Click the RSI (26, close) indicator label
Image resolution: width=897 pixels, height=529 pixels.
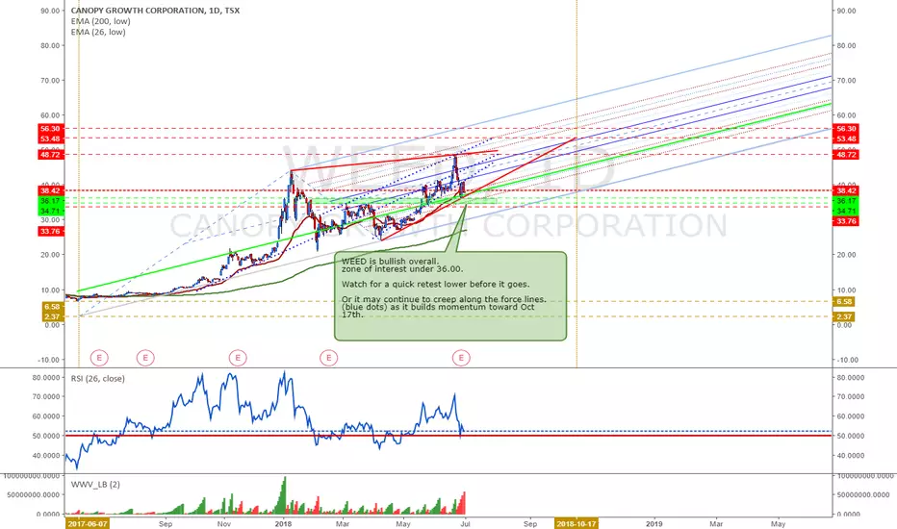coord(98,379)
